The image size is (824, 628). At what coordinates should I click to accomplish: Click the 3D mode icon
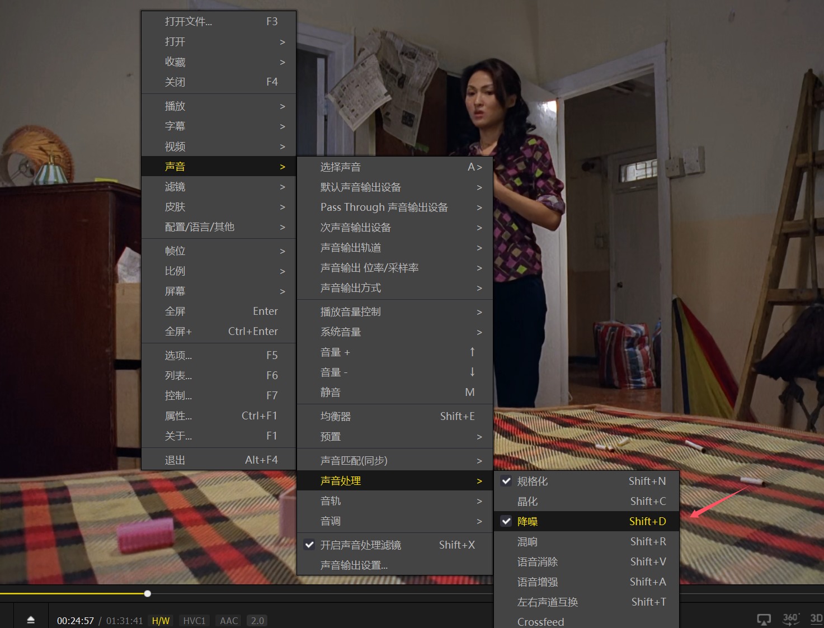point(816,618)
